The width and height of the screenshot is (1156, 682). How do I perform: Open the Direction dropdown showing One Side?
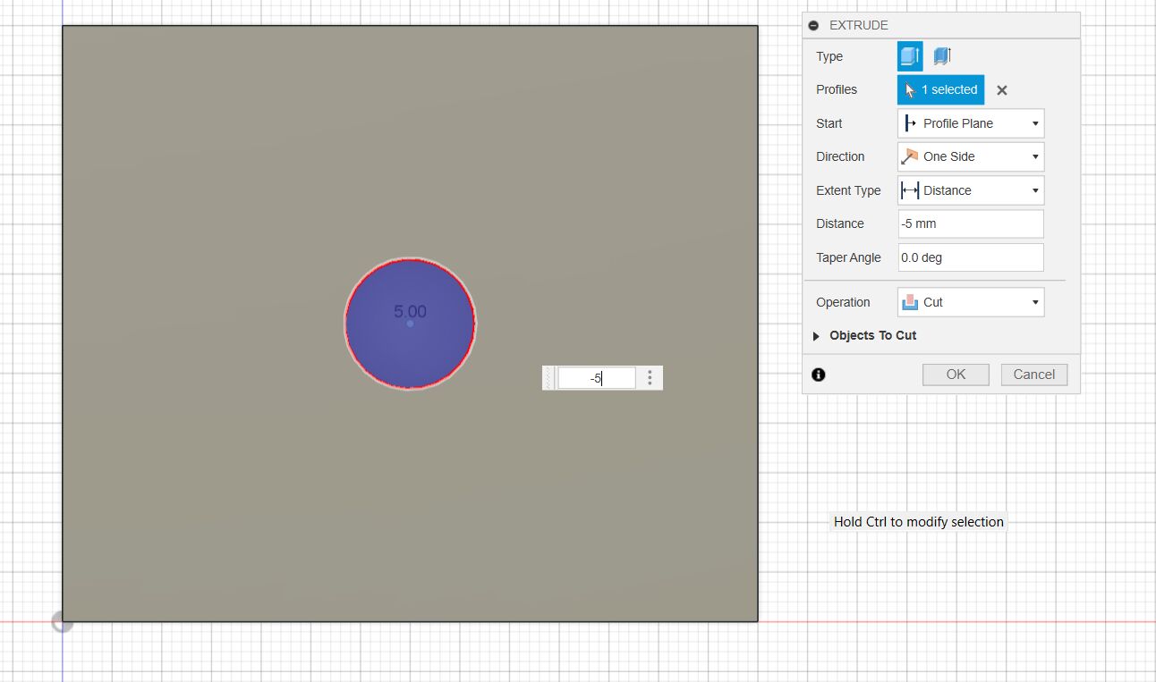pos(971,156)
